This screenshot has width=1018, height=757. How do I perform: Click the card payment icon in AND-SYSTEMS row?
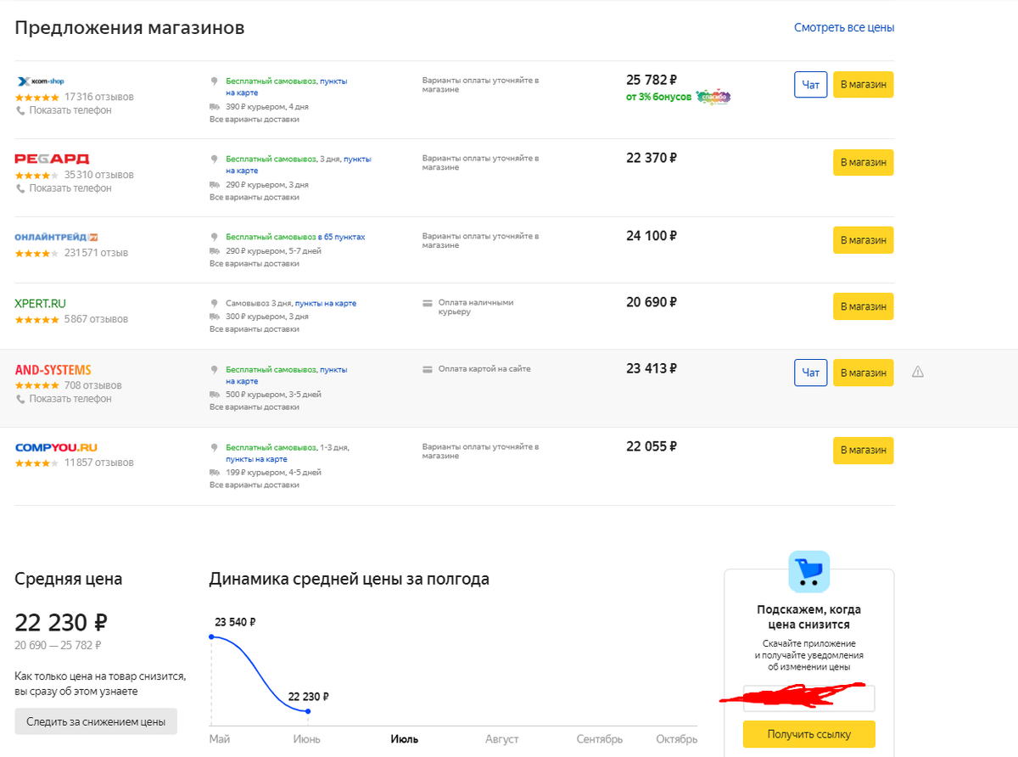click(428, 369)
